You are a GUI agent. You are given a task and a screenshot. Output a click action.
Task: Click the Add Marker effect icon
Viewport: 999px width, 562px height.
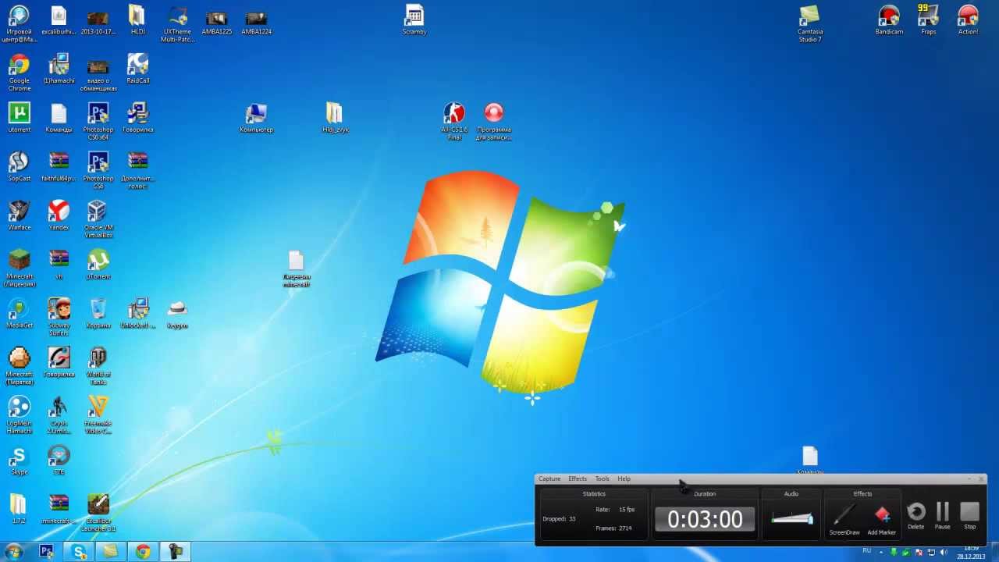coord(882,518)
